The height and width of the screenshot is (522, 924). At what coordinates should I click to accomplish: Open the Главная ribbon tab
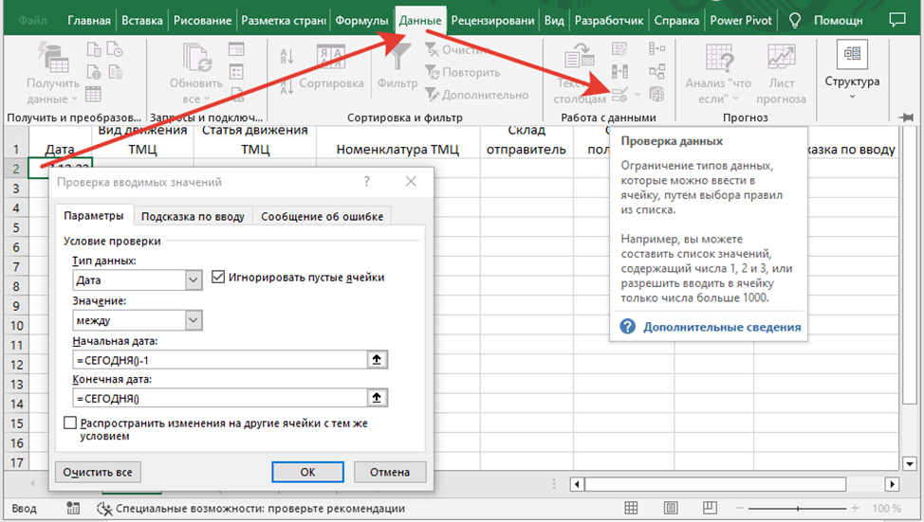(x=89, y=21)
